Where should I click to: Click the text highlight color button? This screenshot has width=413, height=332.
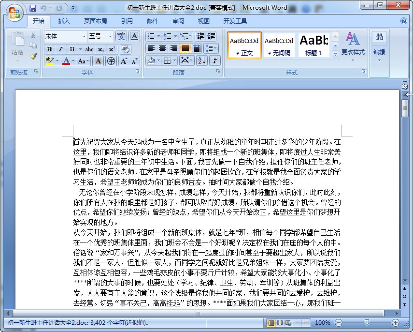point(49,61)
